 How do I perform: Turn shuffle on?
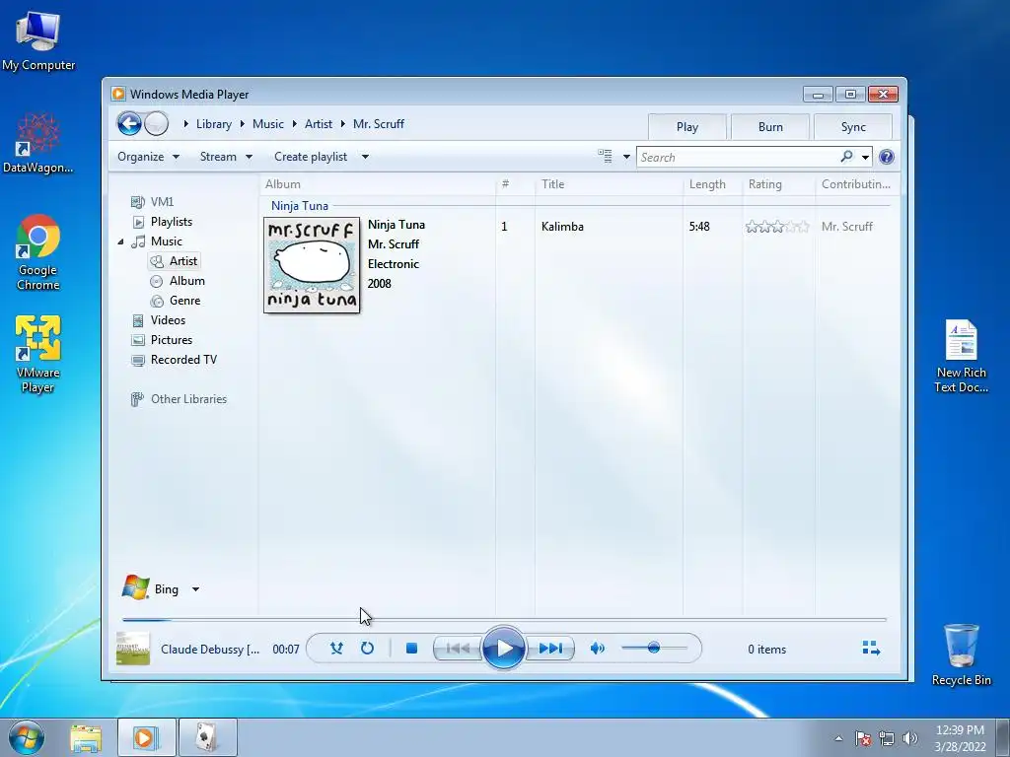tap(336, 649)
